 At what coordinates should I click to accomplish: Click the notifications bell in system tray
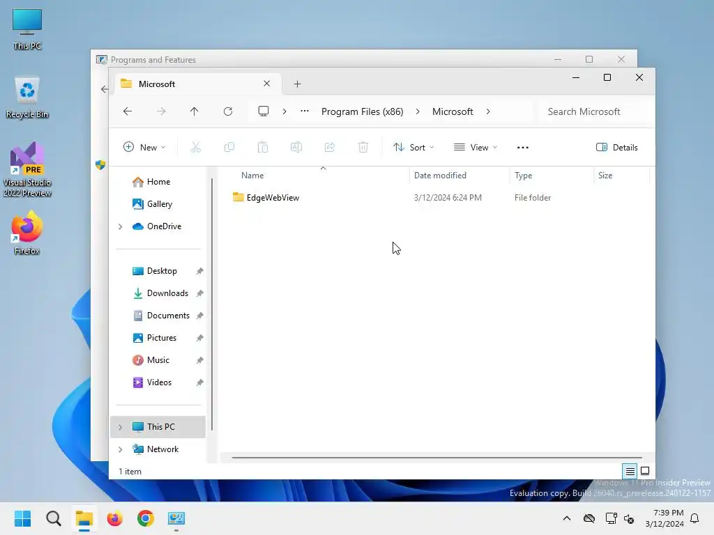[x=694, y=518]
